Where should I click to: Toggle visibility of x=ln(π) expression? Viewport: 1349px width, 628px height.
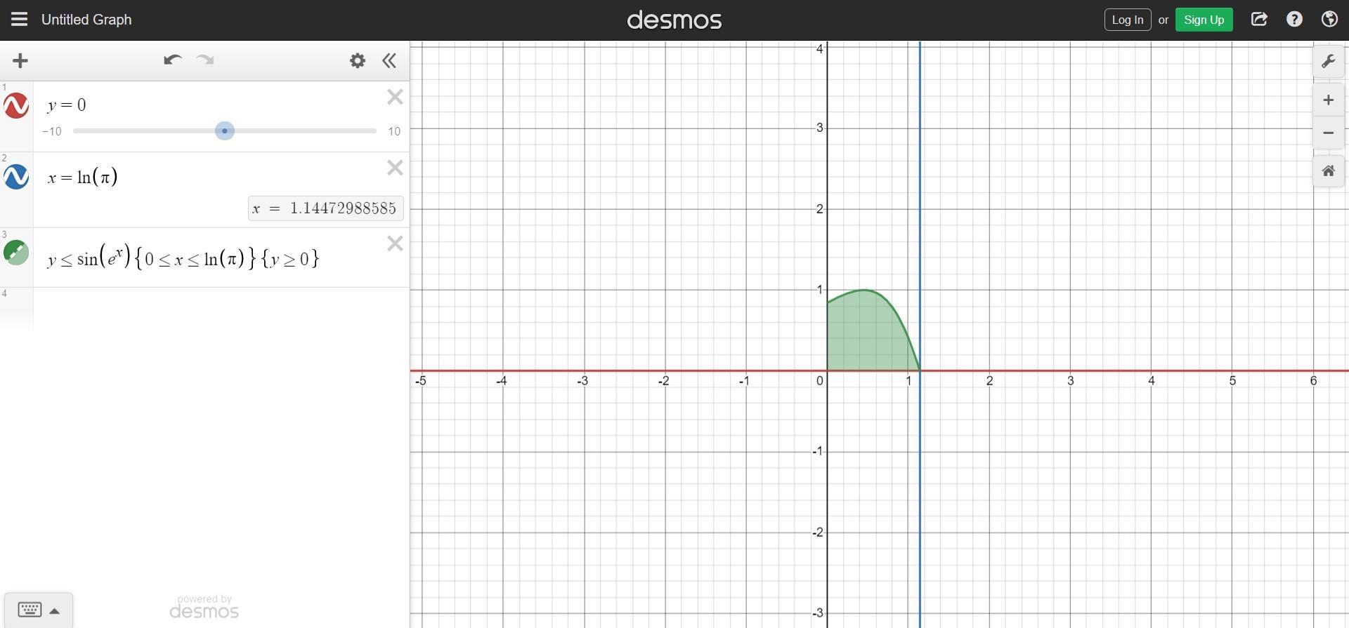tap(16, 176)
